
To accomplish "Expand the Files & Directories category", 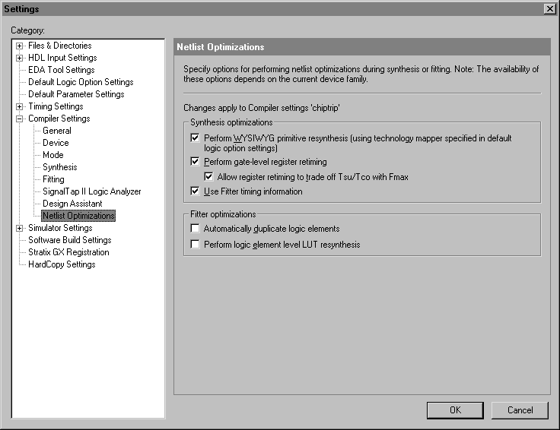I will (x=20, y=46).
